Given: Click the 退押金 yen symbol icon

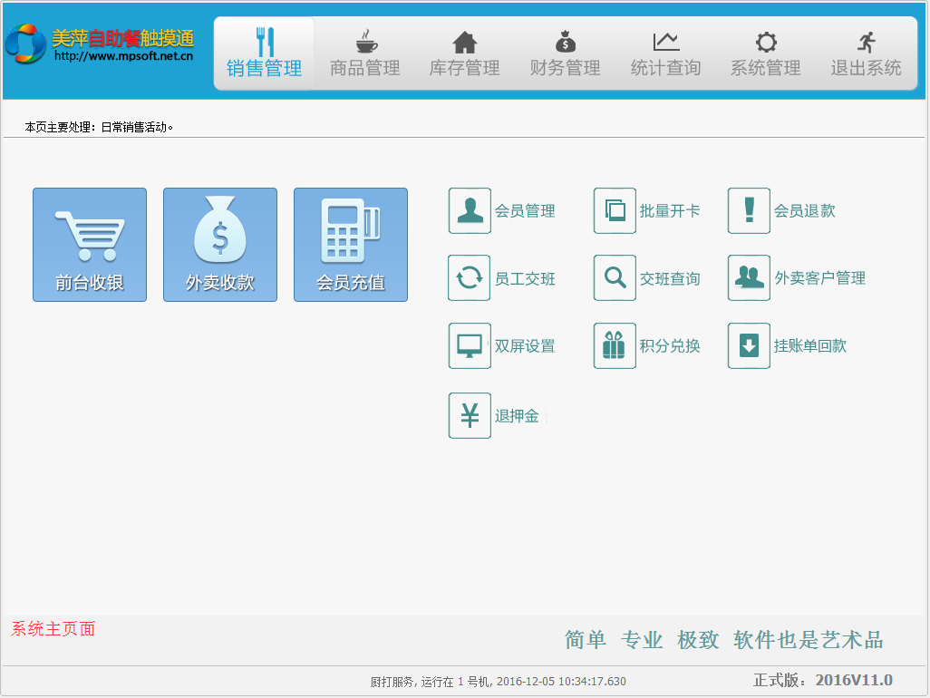Looking at the screenshot, I should click(470, 416).
